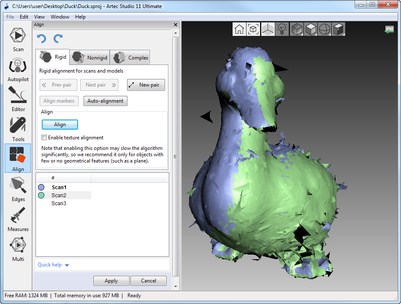Click the undo arrow in Align panel
401x304 pixels.
(x=41, y=39)
